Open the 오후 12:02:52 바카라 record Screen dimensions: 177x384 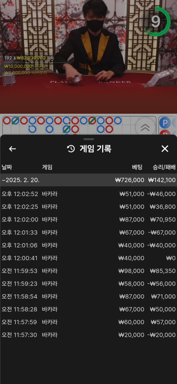pos(88,194)
